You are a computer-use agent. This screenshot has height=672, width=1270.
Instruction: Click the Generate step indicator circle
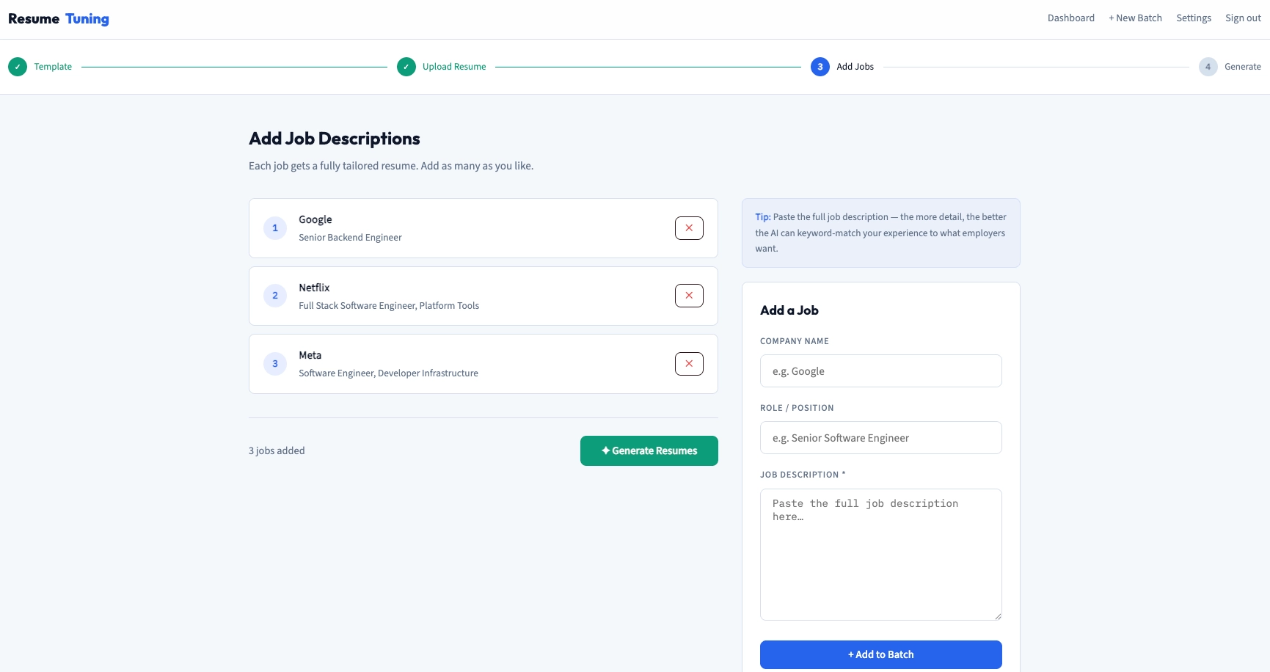click(1208, 67)
